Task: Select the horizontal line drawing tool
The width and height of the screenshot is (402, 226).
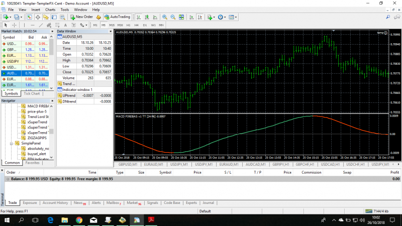Action: pyautogui.click(x=32, y=25)
